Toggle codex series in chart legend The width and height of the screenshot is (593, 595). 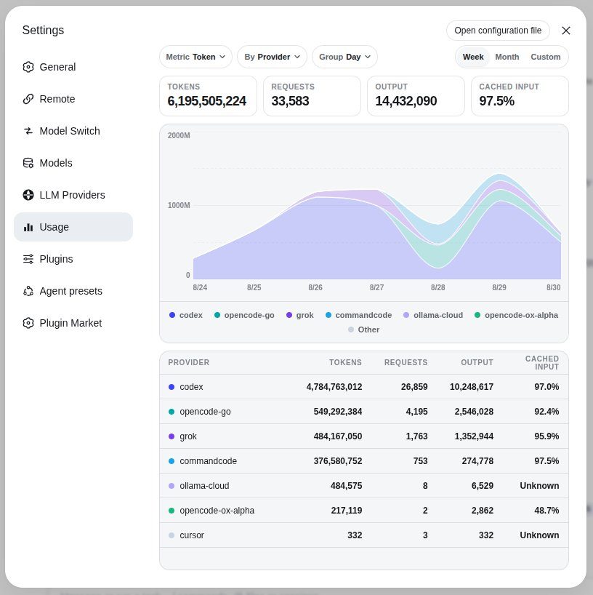(186, 315)
